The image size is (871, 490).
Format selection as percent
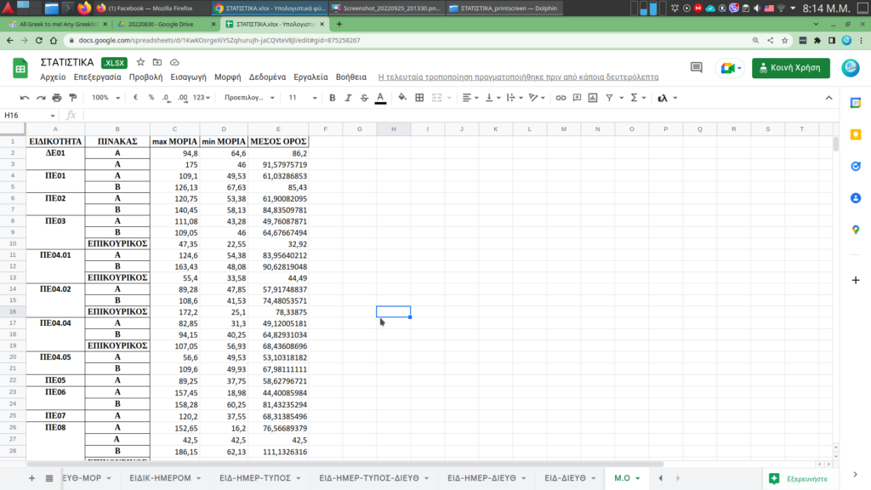click(x=151, y=98)
